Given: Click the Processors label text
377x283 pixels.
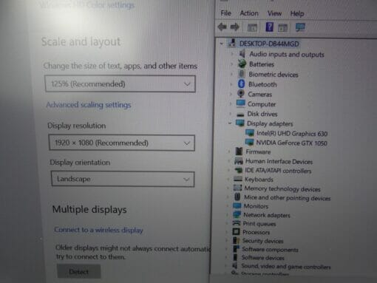Looking at the screenshot, I should pos(256,232).
